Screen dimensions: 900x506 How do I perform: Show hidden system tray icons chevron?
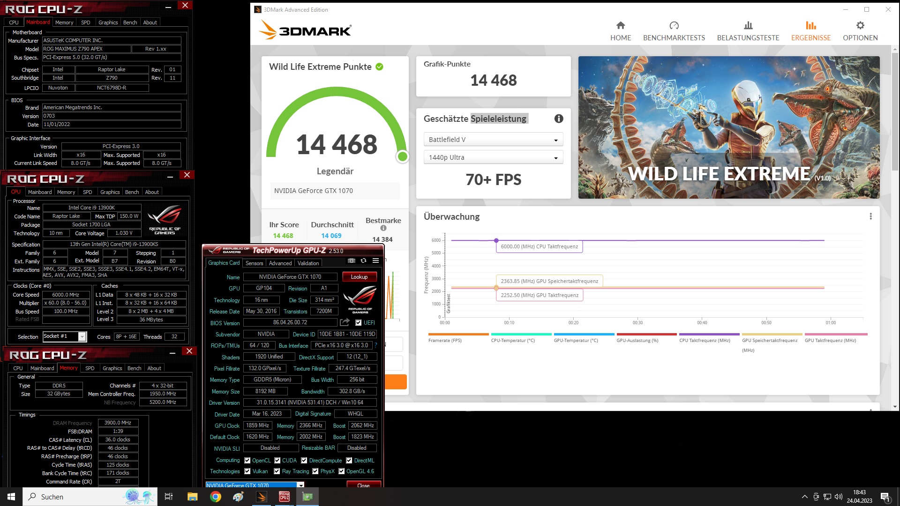click(x=805, y=497)
